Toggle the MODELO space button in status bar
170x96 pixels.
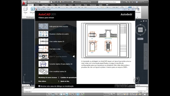pos(107,94)
